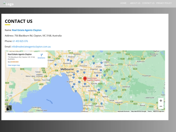Follow Real Estate Agents Clayton name link
The height and width of the screenshot is (132, 176).
click(x=27, y=30)
